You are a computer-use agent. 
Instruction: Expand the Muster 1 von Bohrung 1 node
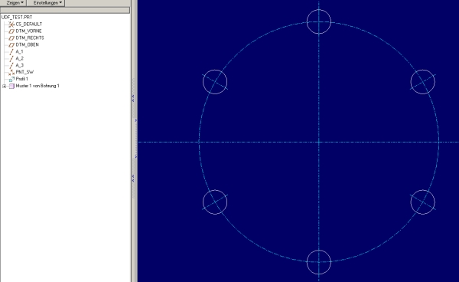[4, 86]
